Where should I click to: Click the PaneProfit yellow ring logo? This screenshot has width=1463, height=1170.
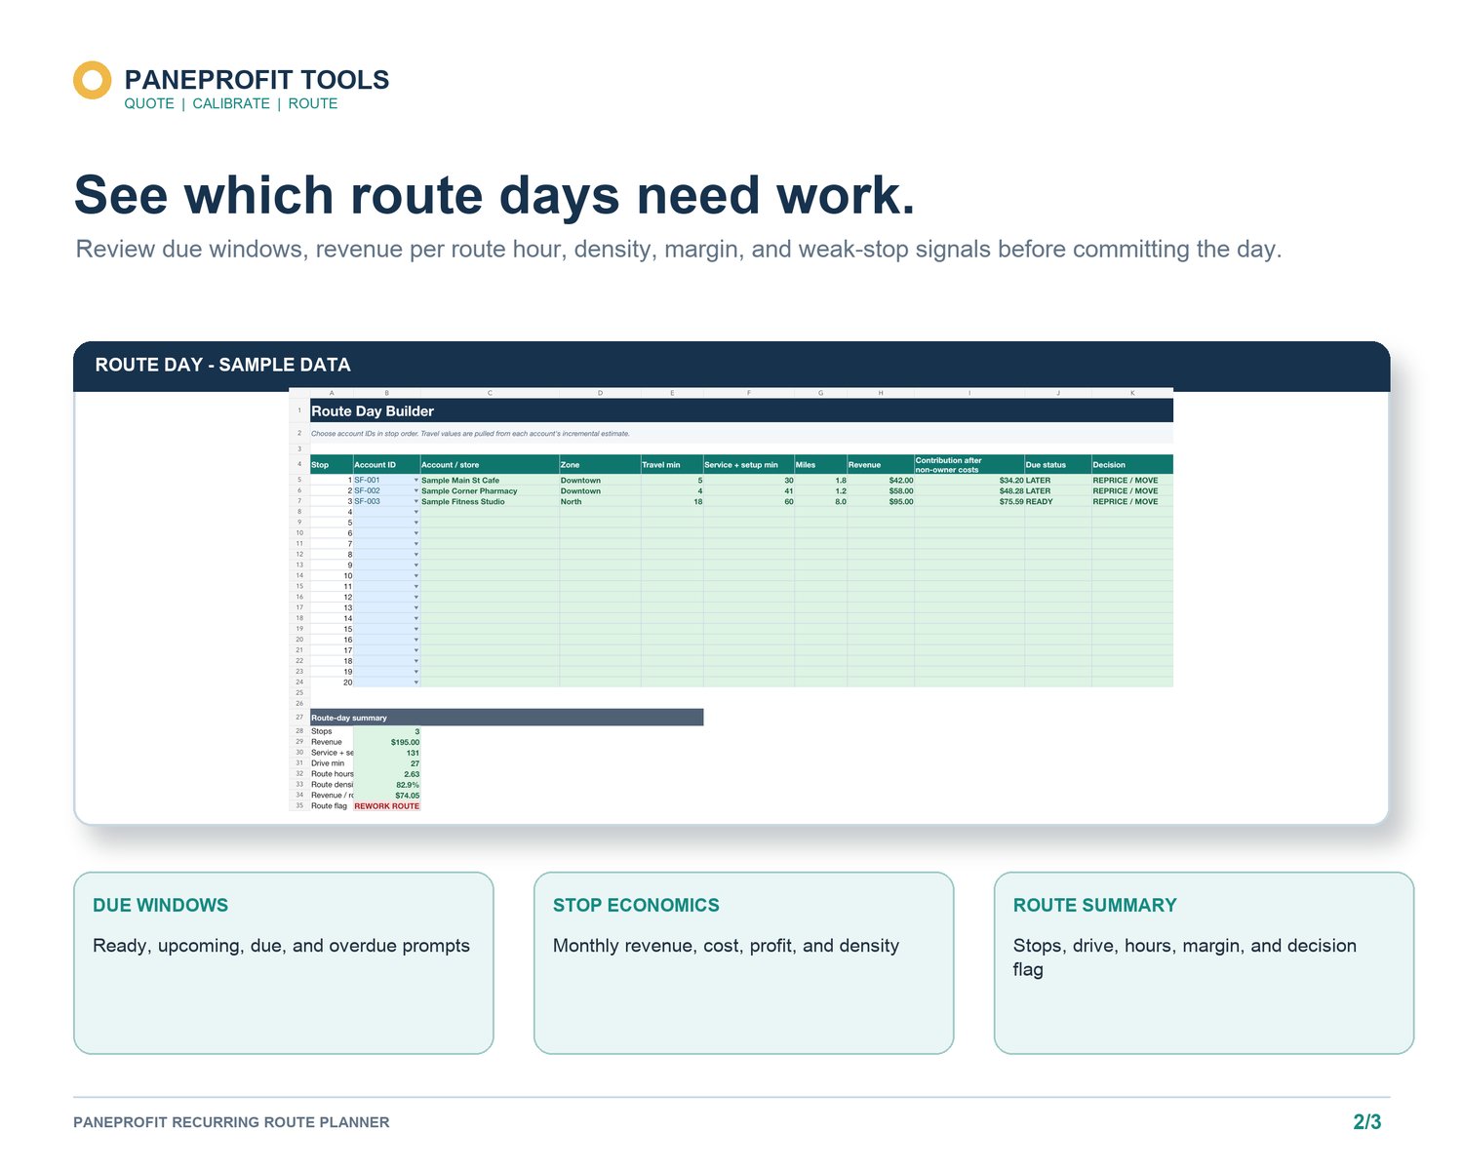pyautogui.click(x=93, y=80)
